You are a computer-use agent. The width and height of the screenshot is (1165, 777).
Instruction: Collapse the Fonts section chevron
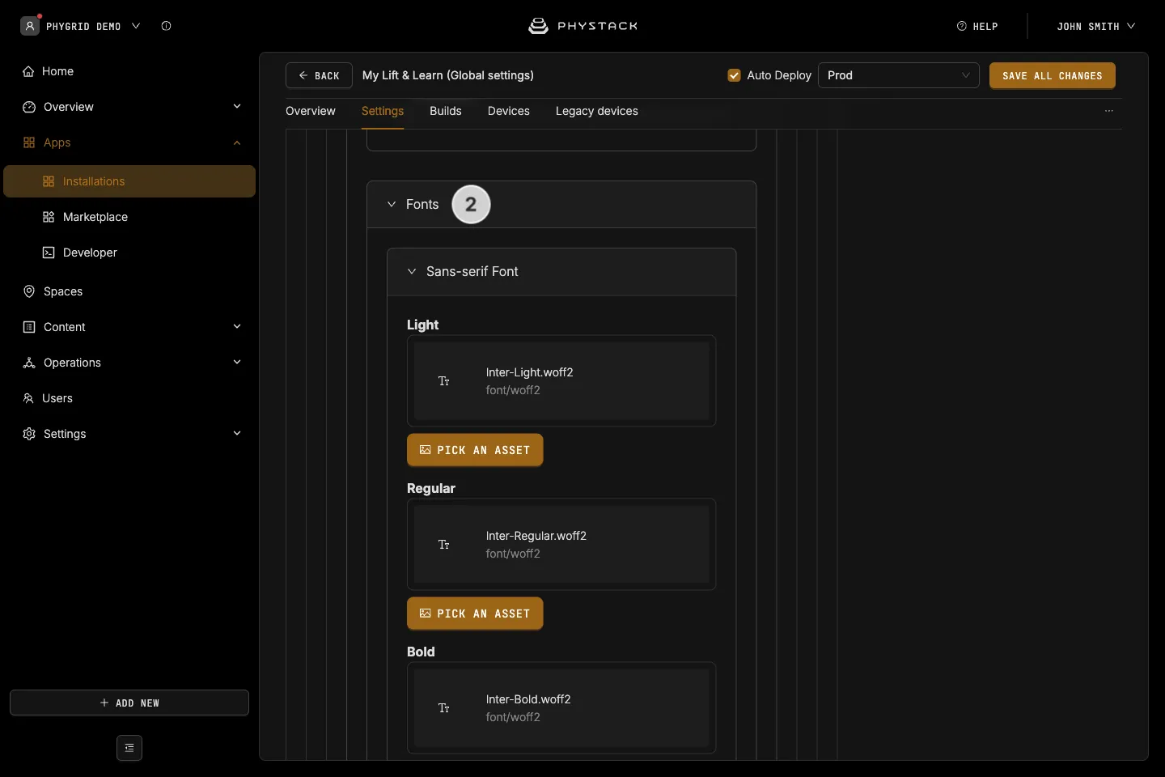click(x=392, y=205)
